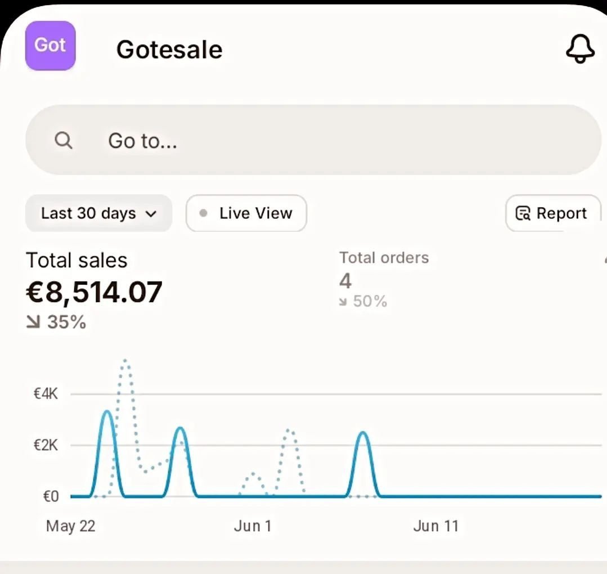Click the €8,514.07 total sales amount

pyautogui.click(x=94, y=292)
